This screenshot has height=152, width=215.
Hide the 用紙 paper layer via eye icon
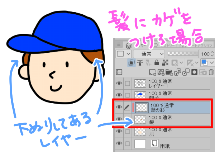pyautogui.click(x=119, y=143)
